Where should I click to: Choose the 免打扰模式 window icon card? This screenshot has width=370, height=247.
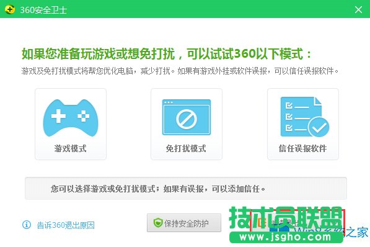pos(187,124)
